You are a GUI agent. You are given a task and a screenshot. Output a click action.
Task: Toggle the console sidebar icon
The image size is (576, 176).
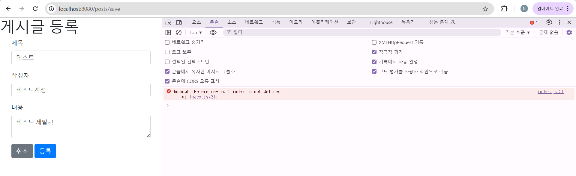168,32
